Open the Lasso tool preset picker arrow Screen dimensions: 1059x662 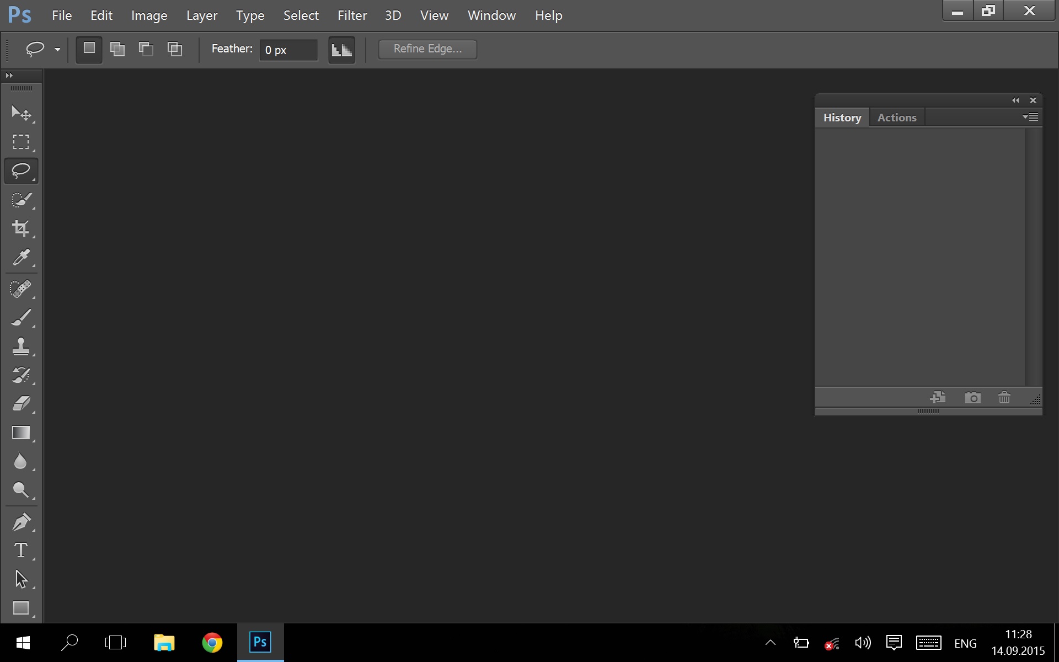[57, 50]
